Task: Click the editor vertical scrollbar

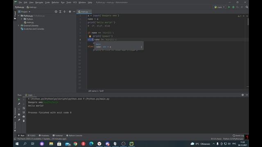Action: [248, 22]
